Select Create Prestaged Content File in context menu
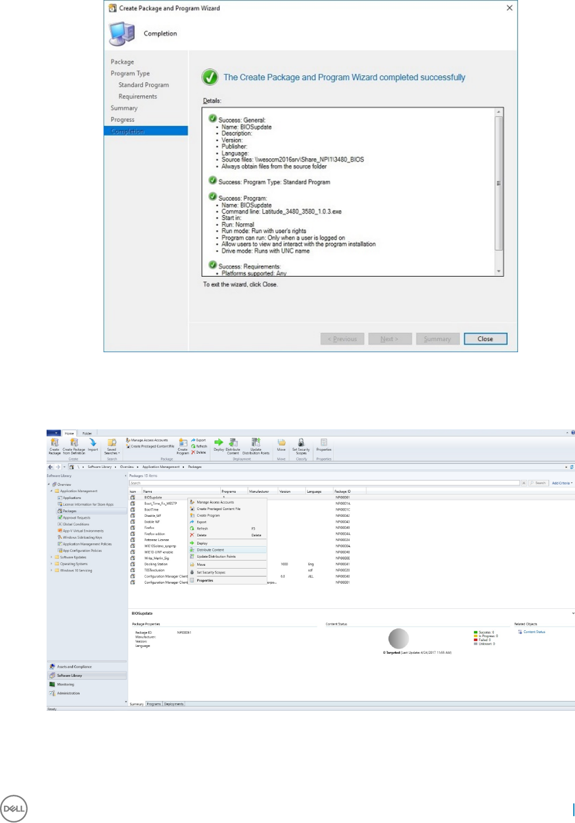This screenshot has height=823, width=575. pyautogui.click(x=227, y=509)
